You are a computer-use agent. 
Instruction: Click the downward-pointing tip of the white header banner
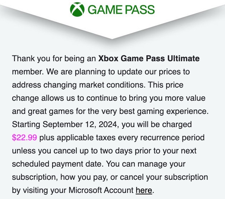point(112,38)
